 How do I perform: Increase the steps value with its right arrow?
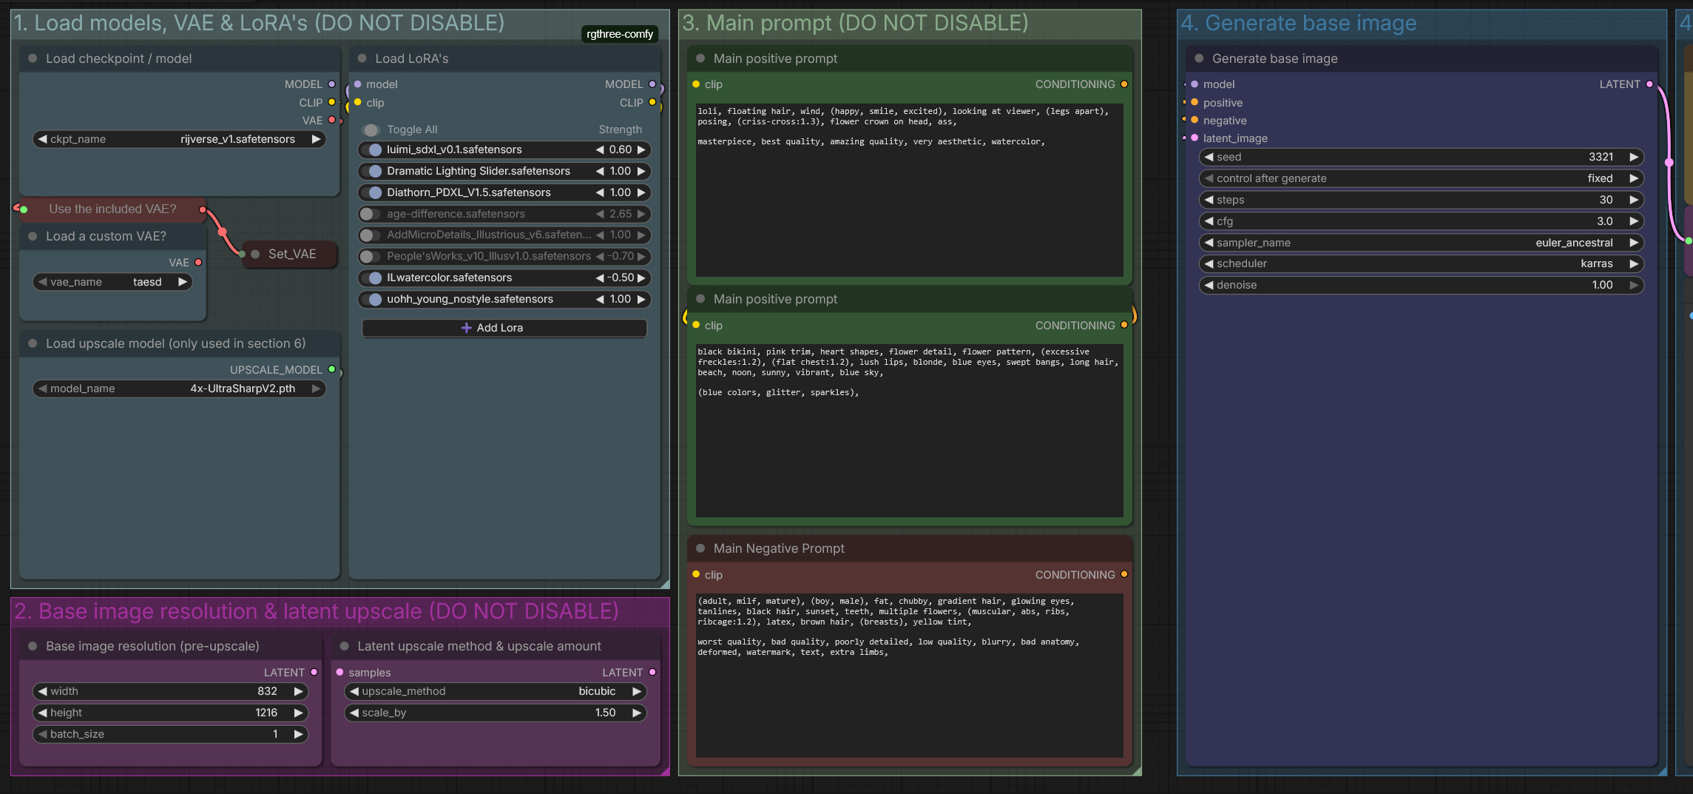pyautogui.click(x=1634, y=200)
